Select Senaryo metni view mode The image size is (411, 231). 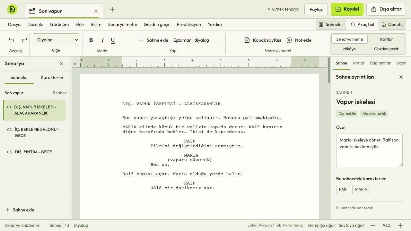click(349, 39)
